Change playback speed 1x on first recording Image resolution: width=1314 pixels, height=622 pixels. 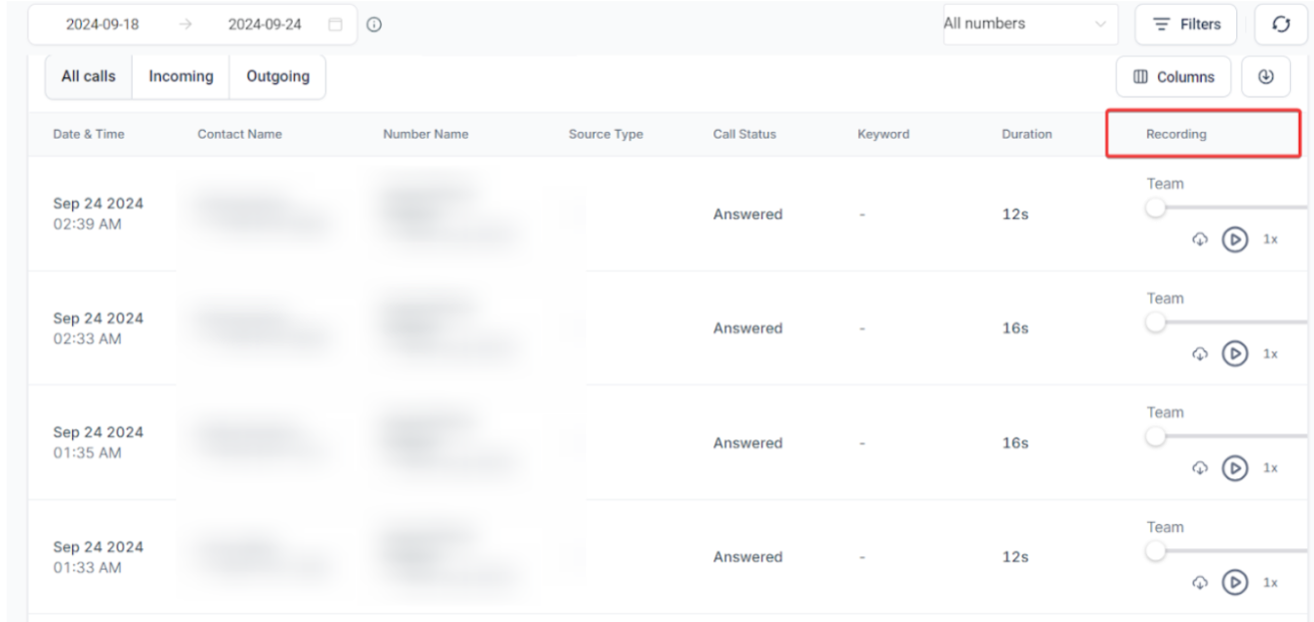point(1270,240)
